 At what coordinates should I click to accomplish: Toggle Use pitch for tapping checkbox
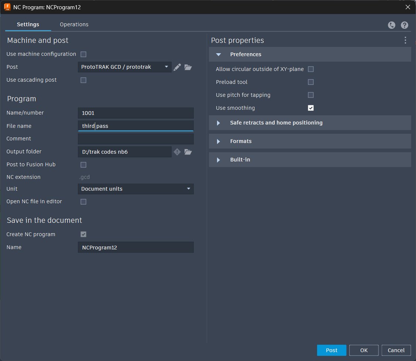point(311,95)
